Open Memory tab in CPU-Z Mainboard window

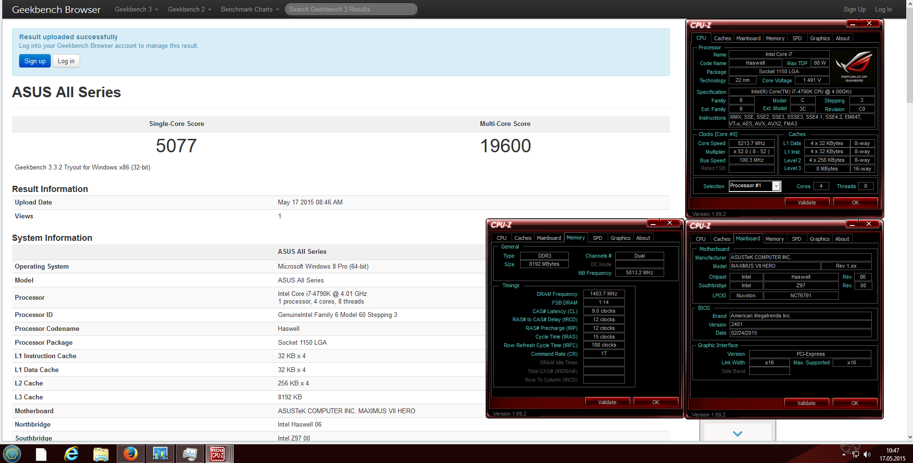click(x=775, y=239)
